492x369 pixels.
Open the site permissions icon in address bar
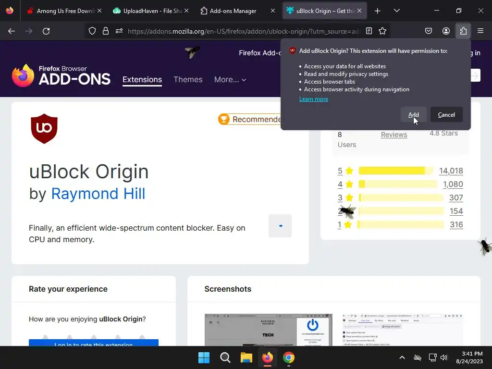coord(119,31)
